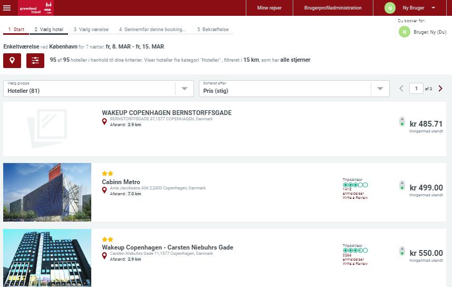Image resolution: width=452 pixels, height=287 pixels.
Task: Select the kr 550.00 price
Action: (426, 253)
